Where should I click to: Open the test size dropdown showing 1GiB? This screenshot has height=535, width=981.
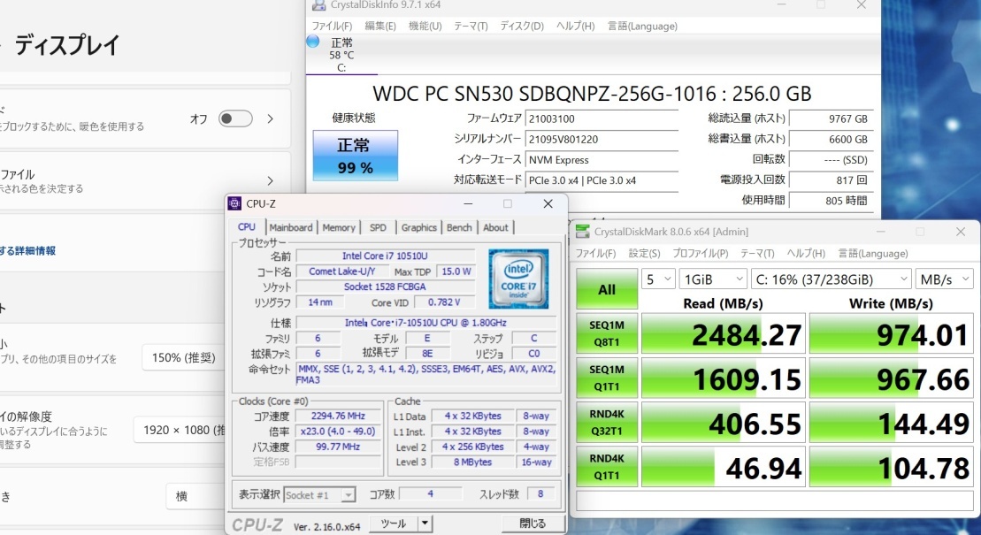pos(713,279)
